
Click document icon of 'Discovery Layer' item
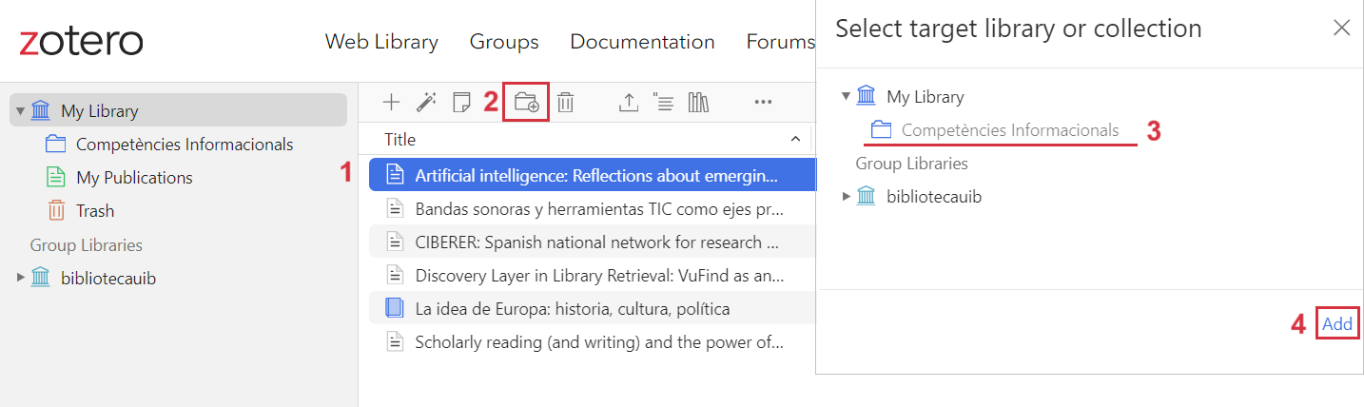point(394,275)
